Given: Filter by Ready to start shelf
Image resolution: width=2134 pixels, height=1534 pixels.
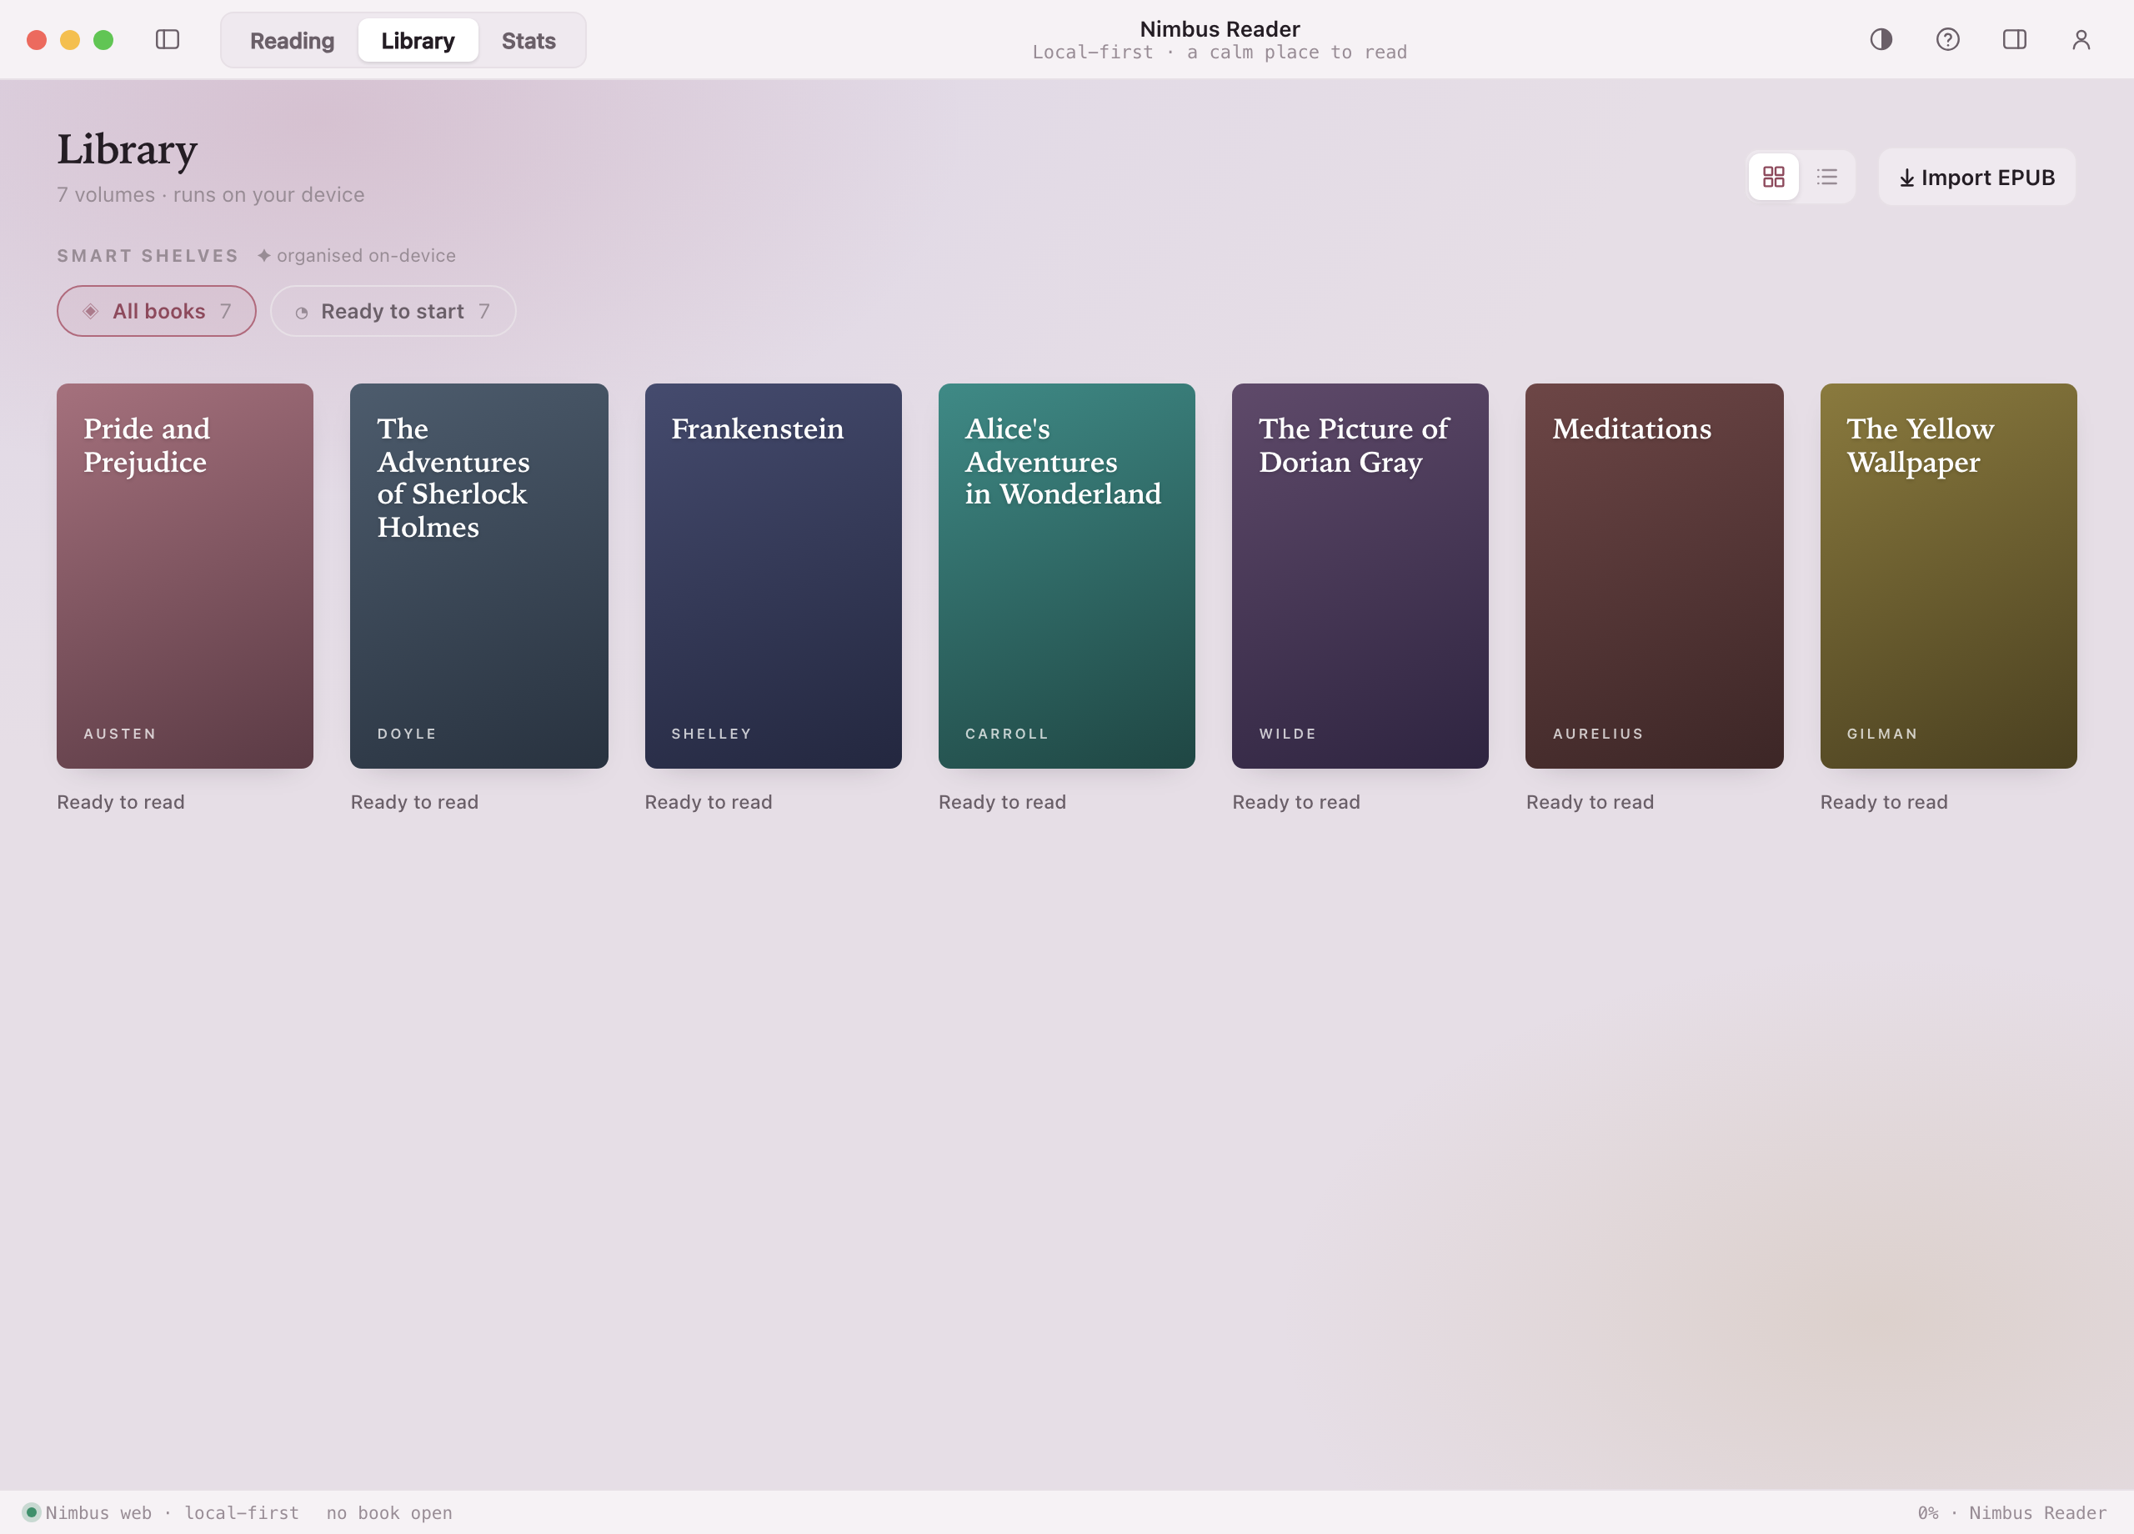Looking at the screenshot, I should click(x=393, y=312).
